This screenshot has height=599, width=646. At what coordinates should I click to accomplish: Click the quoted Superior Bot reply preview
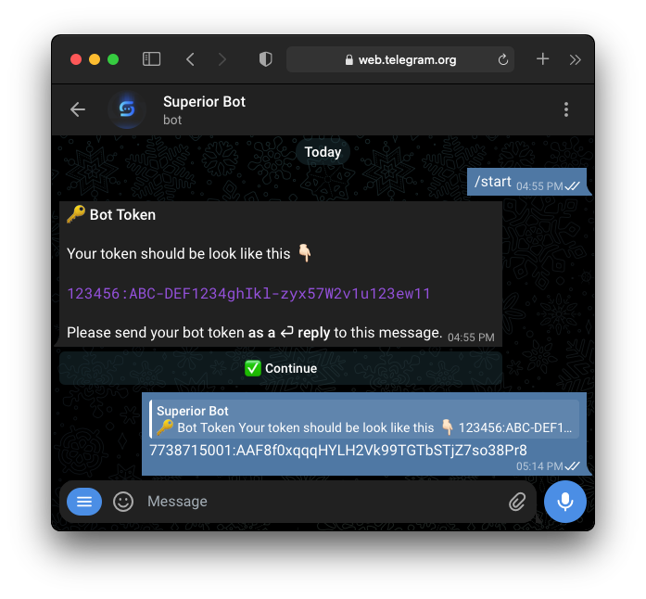click(x=364, y=419)
